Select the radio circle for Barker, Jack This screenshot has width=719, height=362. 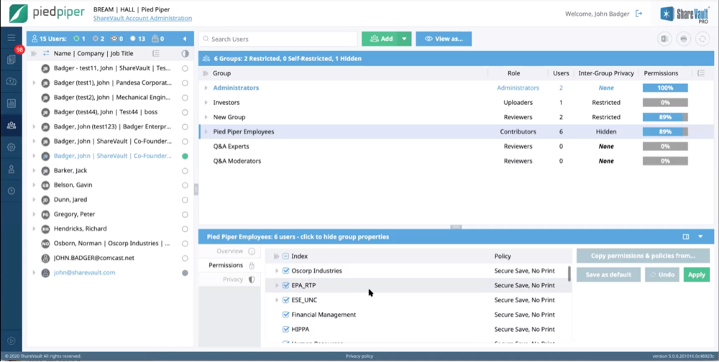point(185,171)
